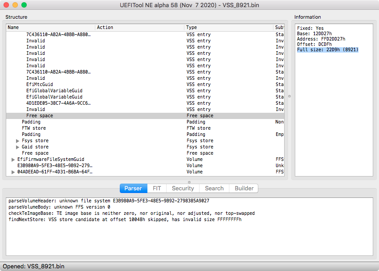
Task: Select the E3B980A9-5FE3-48E5 volume row
Action: coord(55,166)
